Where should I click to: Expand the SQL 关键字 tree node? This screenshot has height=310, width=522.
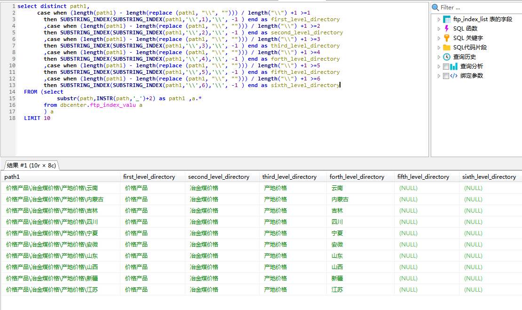pyautogui.click(x=439, y=38)
